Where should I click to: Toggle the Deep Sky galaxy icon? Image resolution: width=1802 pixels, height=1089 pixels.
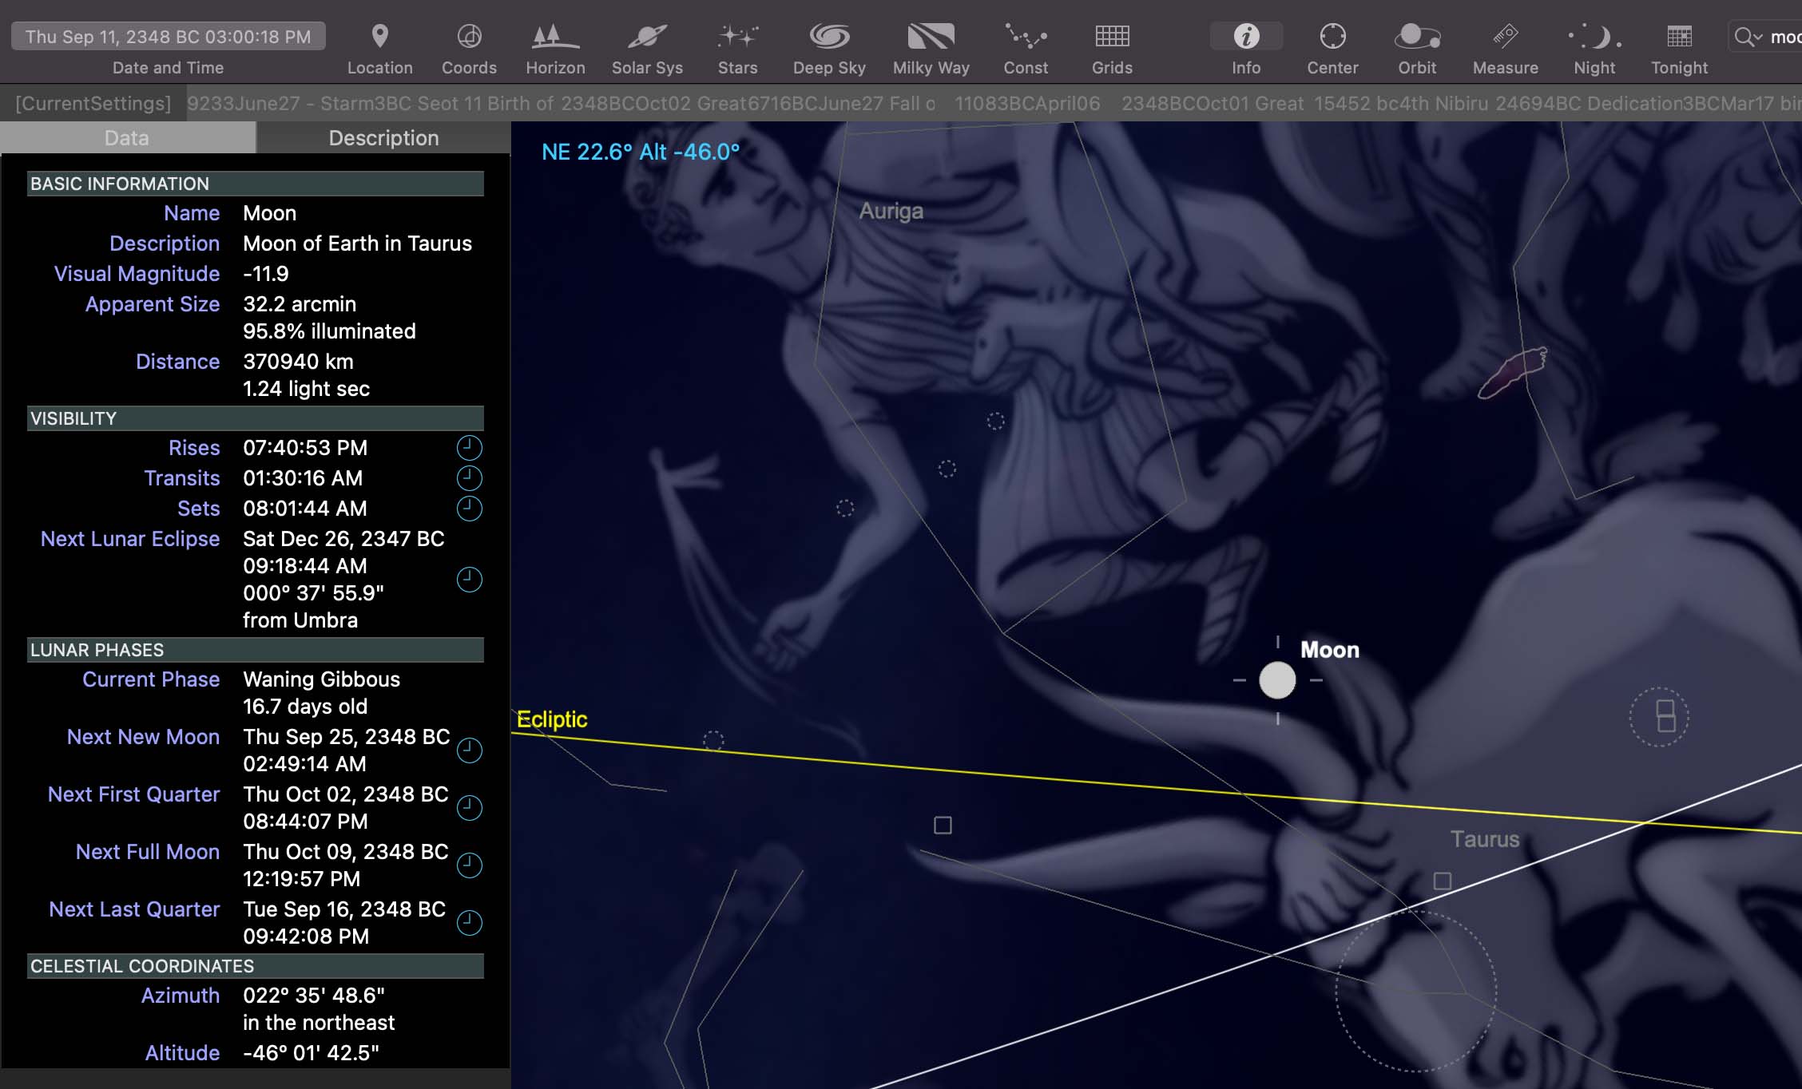[829, 37]
